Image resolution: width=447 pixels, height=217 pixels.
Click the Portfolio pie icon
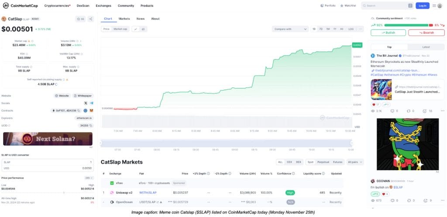coord(322,5)
